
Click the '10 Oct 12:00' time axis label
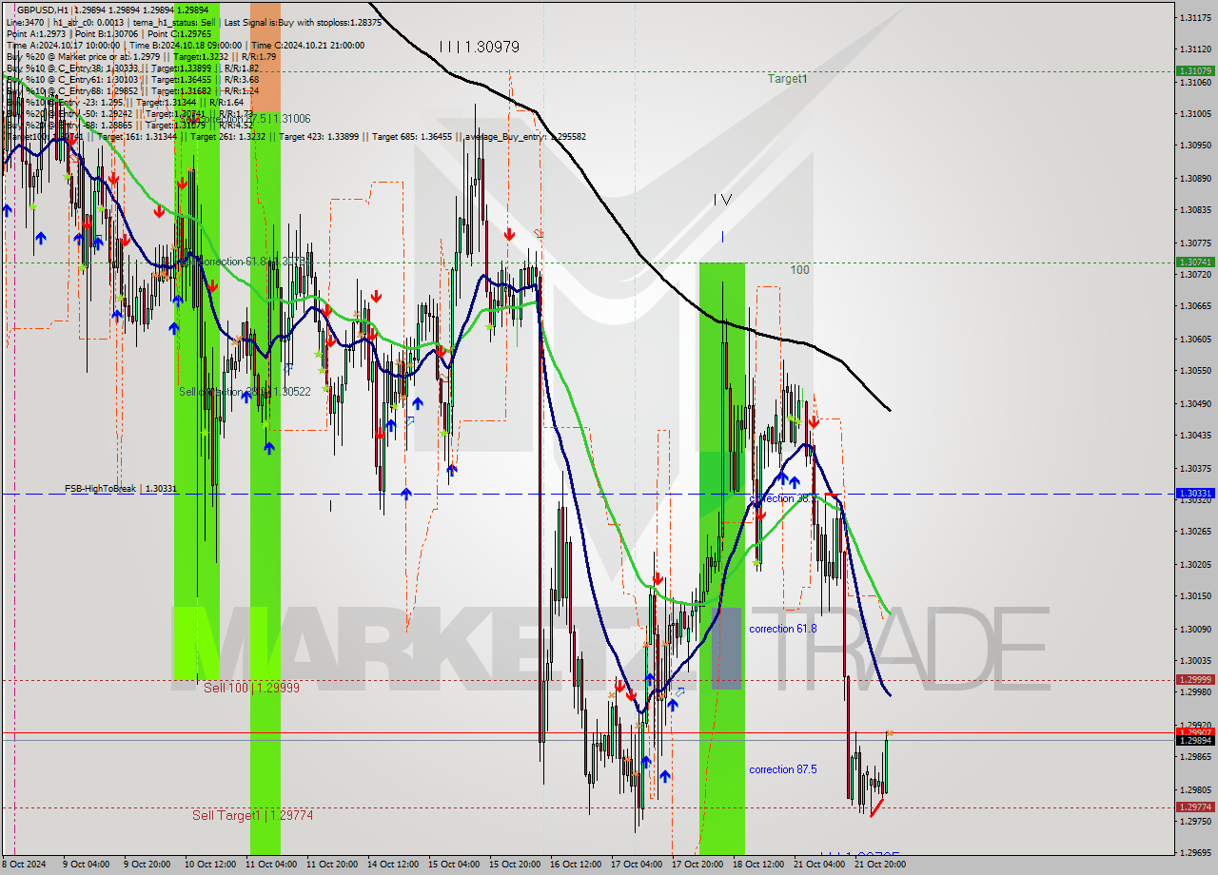point(208,865)
